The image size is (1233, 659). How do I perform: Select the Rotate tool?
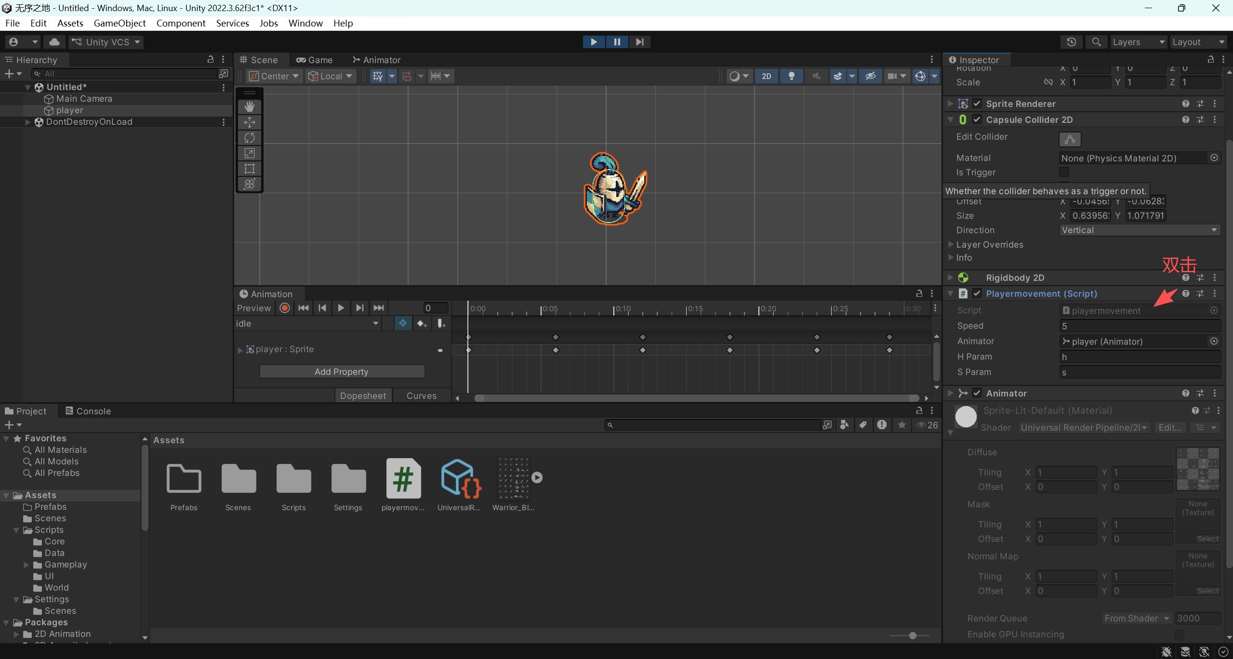pos(249,138)
